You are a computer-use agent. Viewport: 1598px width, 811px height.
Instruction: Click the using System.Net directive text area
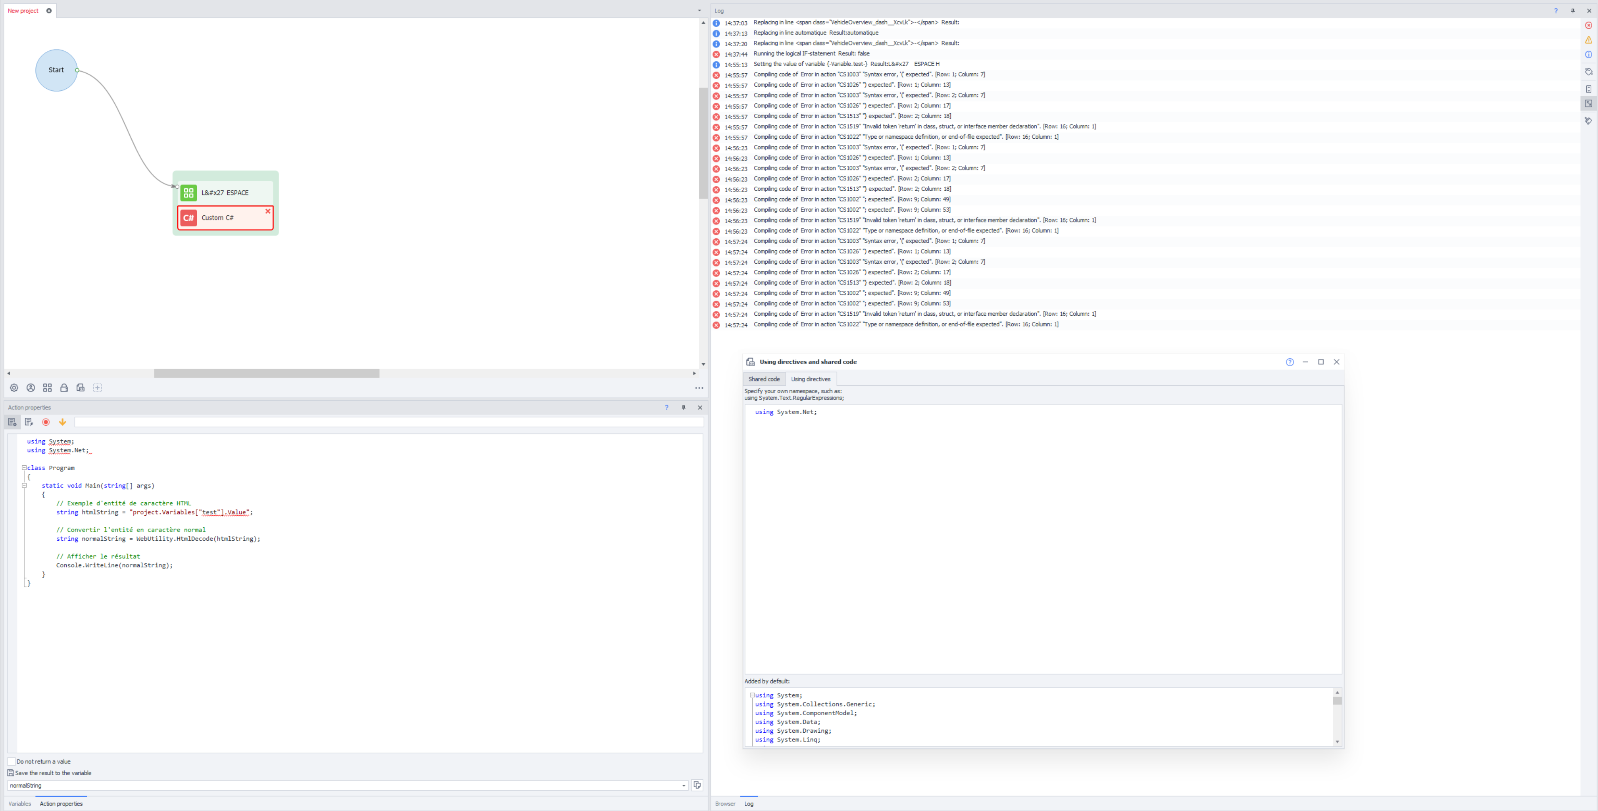1043,539
